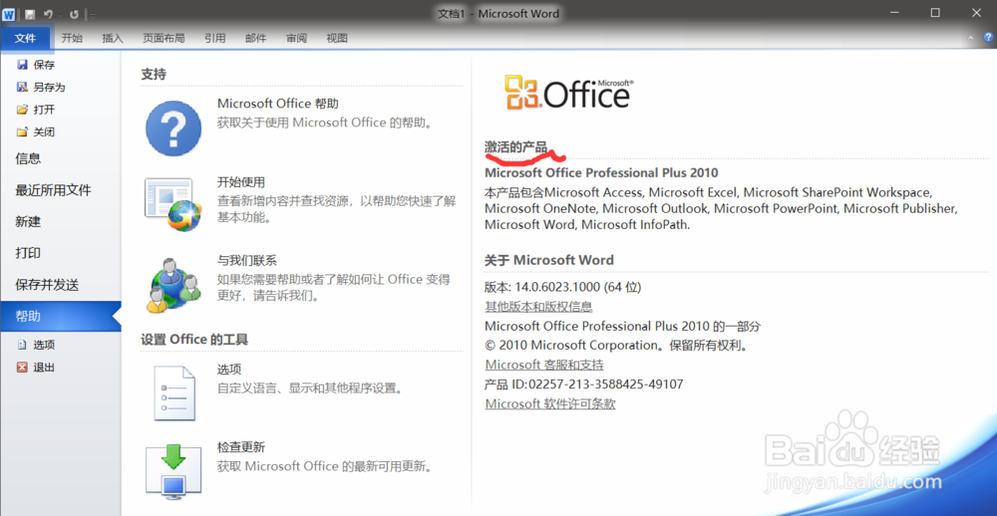This screenshot has width=997, height=516.
Task: Click © 2010 Microsoft Corporation copyright text
Action: tap(615, 346)
